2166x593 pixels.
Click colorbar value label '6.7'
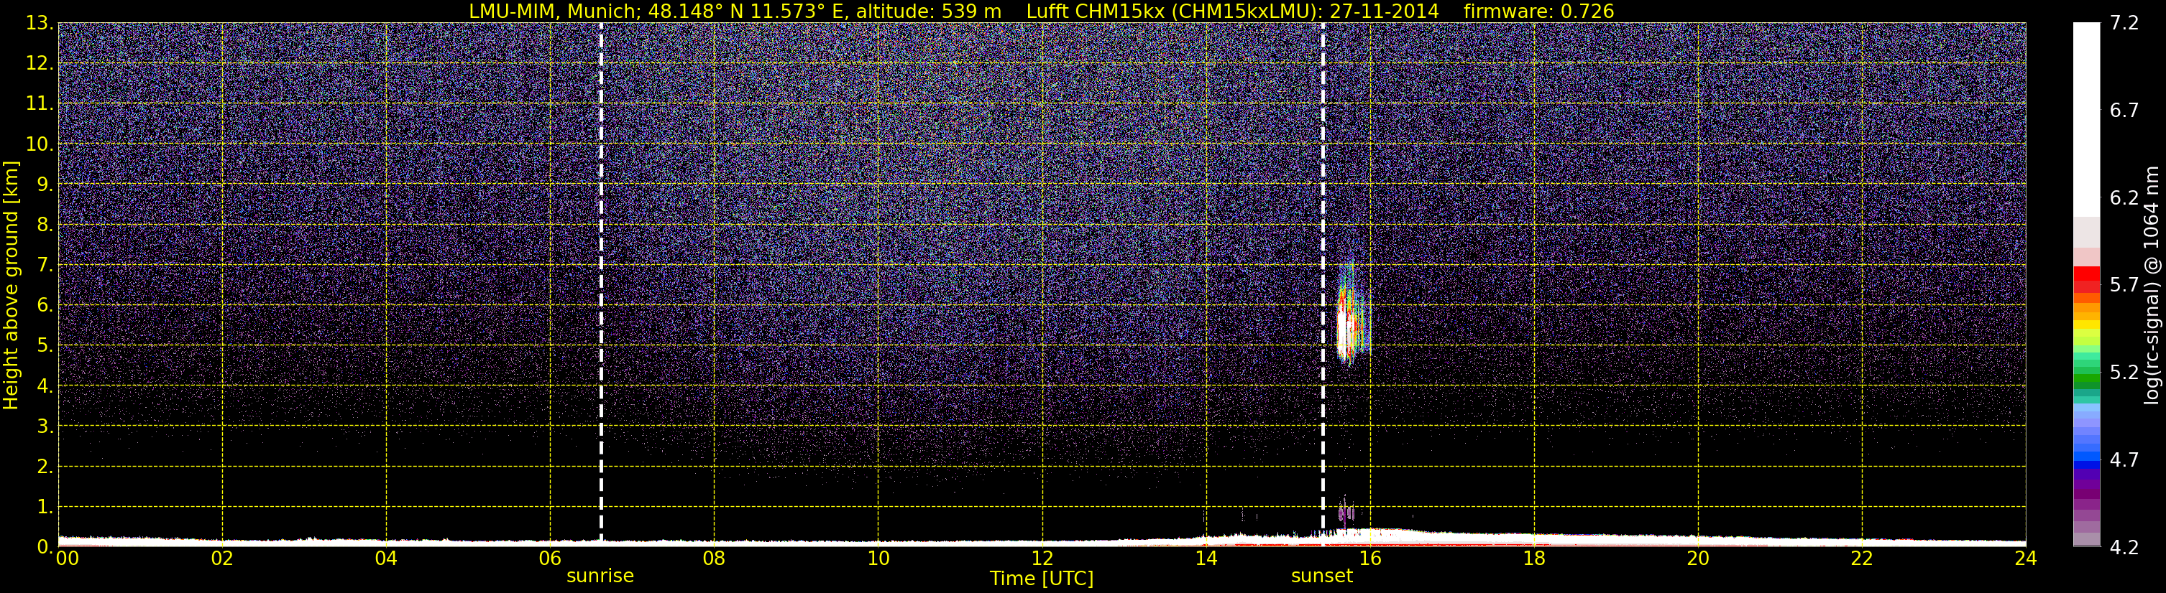(2125, 111)
